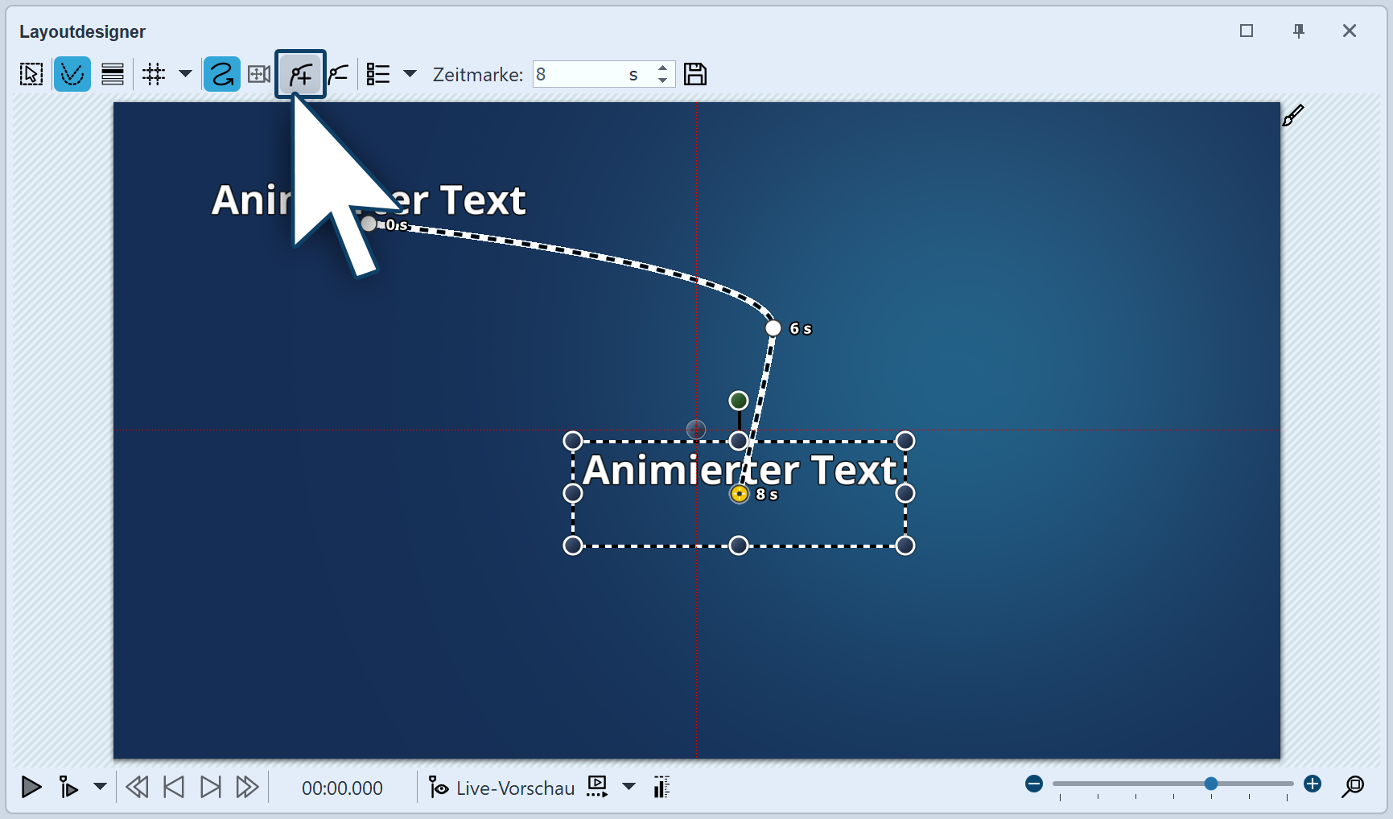1393x819 pixels.
Task: Click the remove motion path point icon
Action: coord(339,75)
